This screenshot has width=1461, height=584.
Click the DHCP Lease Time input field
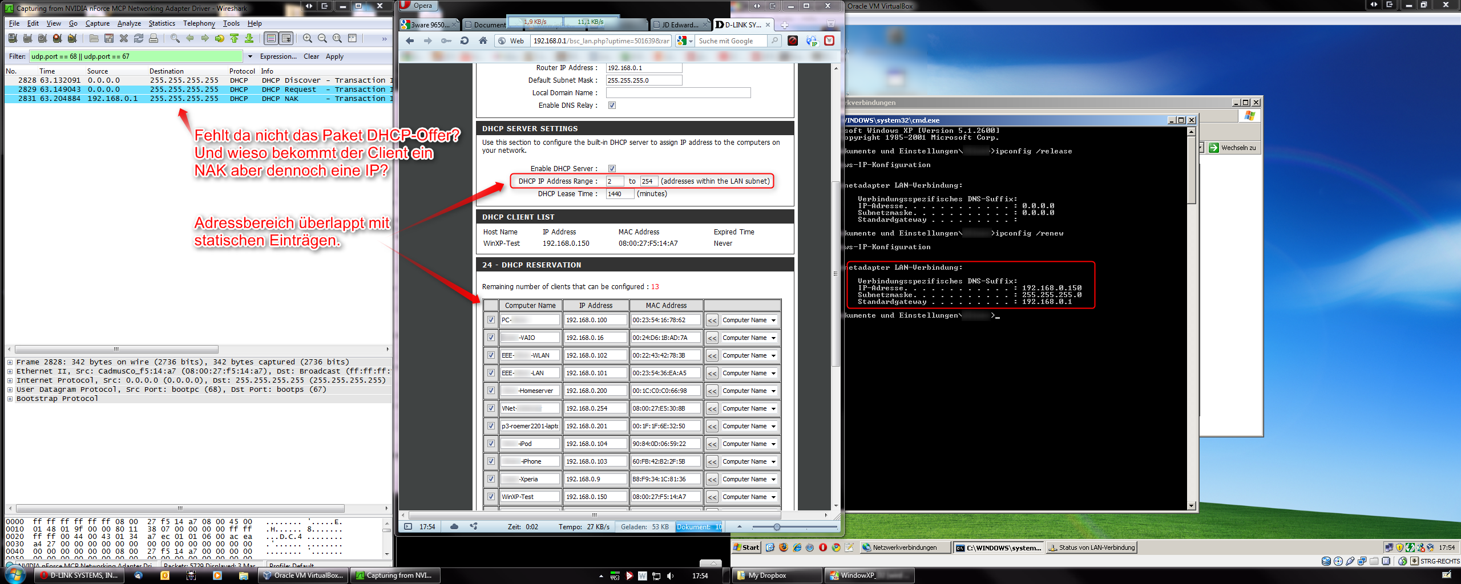click(620, 194)
